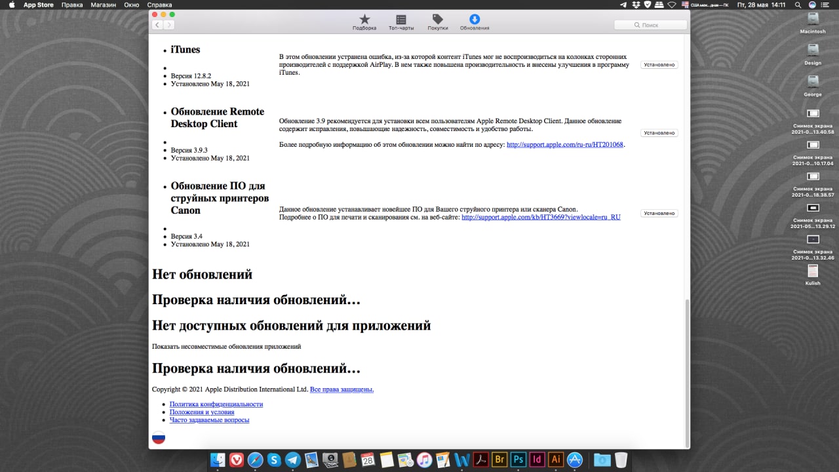Open Vivaldi browser from the Dock
The width and height of the screenshot is (839, 472).
click(237, 460)
